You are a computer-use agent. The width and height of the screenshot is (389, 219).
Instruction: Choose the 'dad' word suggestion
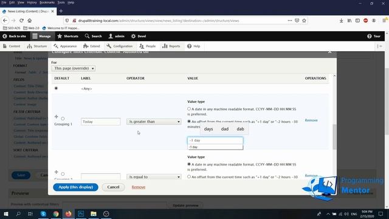(225, 129)
